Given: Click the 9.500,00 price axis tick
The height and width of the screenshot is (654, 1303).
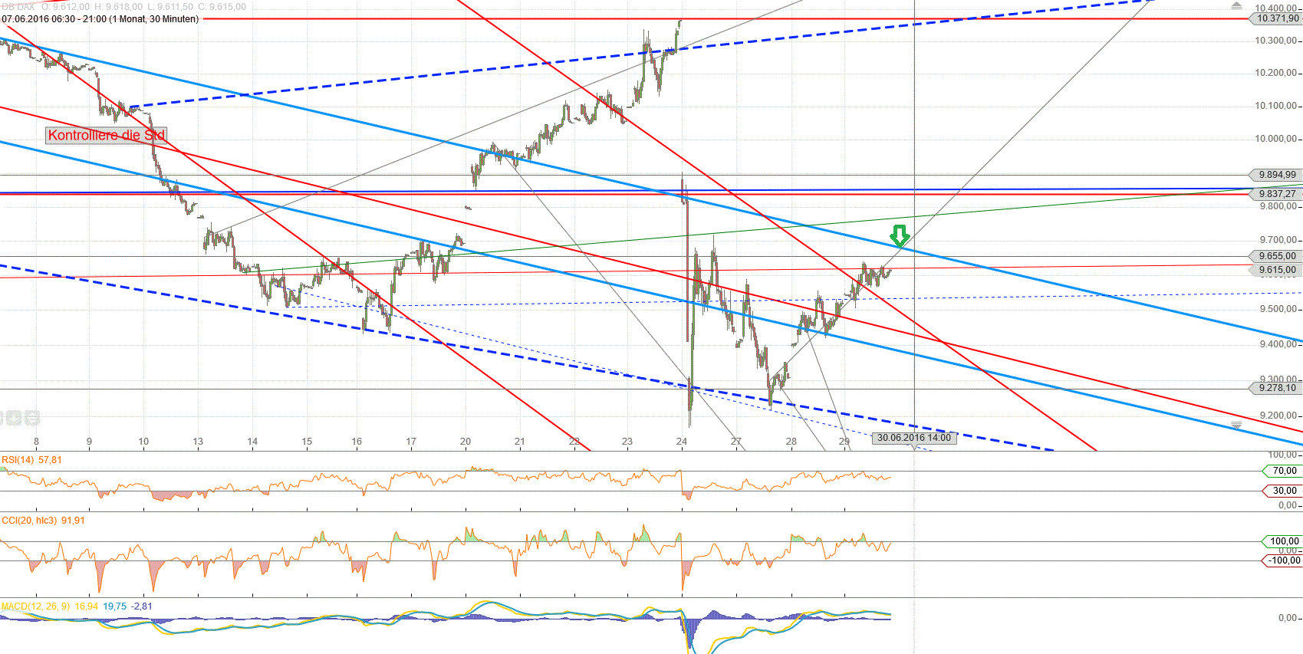Looking at the screenshot, I should (1278, 310).
